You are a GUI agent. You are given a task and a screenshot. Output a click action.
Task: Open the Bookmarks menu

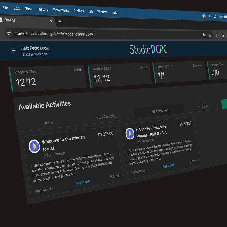[x=61, y=10]
